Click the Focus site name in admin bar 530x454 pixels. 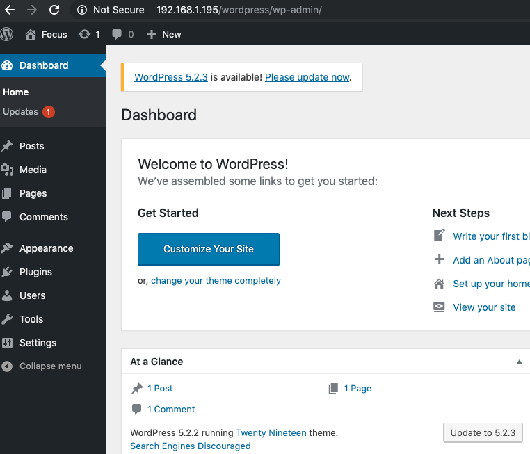pos(54,34)
